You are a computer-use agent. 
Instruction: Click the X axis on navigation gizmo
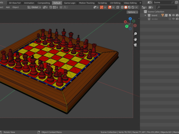[x=125, y=22]
